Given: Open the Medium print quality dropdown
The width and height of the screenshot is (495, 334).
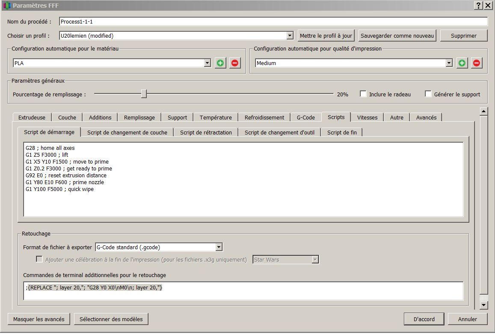Looking at the screenshot, I should click(x=449, y=63).
